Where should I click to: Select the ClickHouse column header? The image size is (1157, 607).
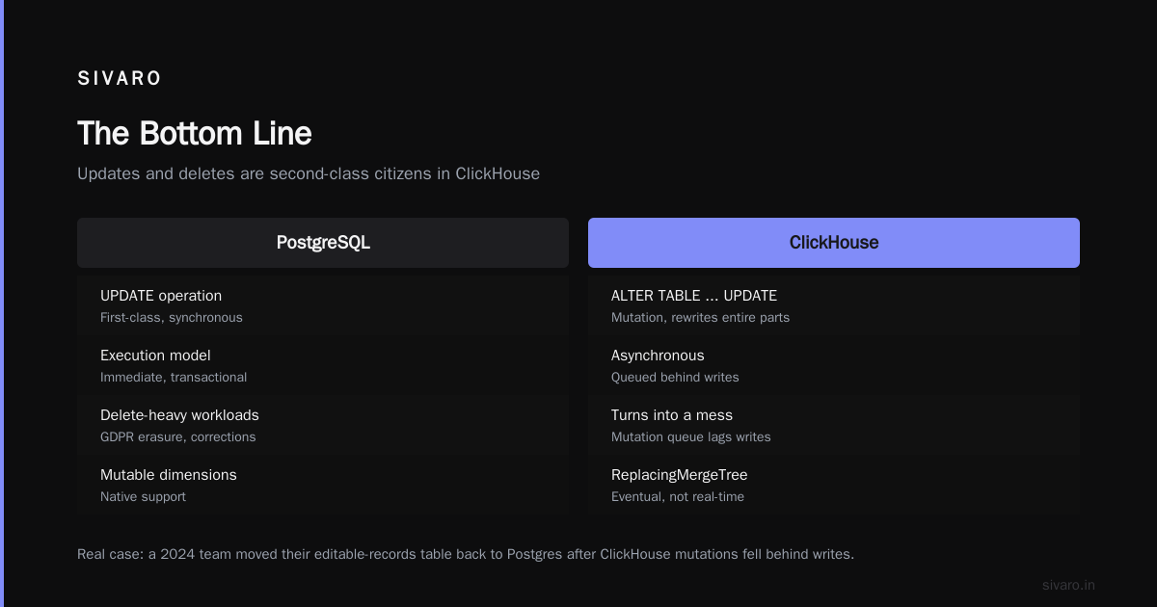point(834,243)
